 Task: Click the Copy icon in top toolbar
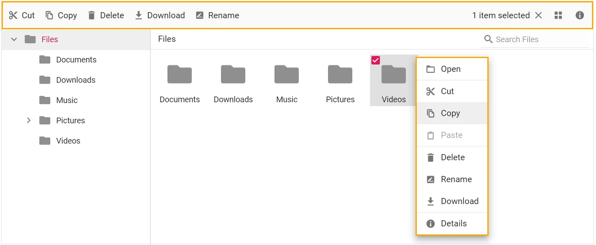(49, 15)
